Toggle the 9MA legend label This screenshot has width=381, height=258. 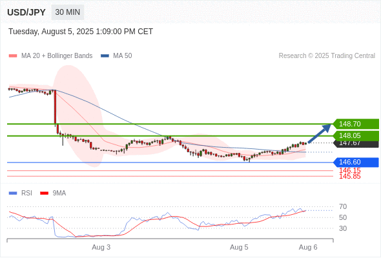coord(59,193)
